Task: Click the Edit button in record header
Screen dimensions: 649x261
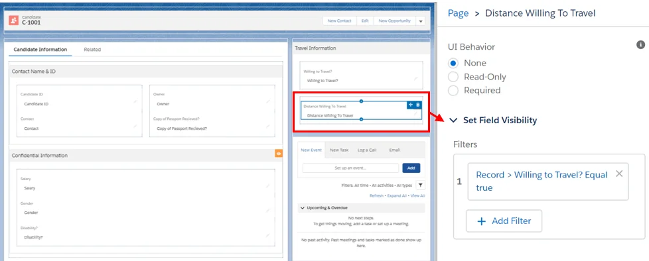Action: pos(365,21)
